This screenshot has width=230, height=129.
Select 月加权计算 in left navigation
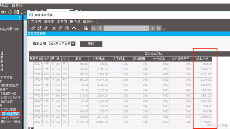[x=8, y=94]
